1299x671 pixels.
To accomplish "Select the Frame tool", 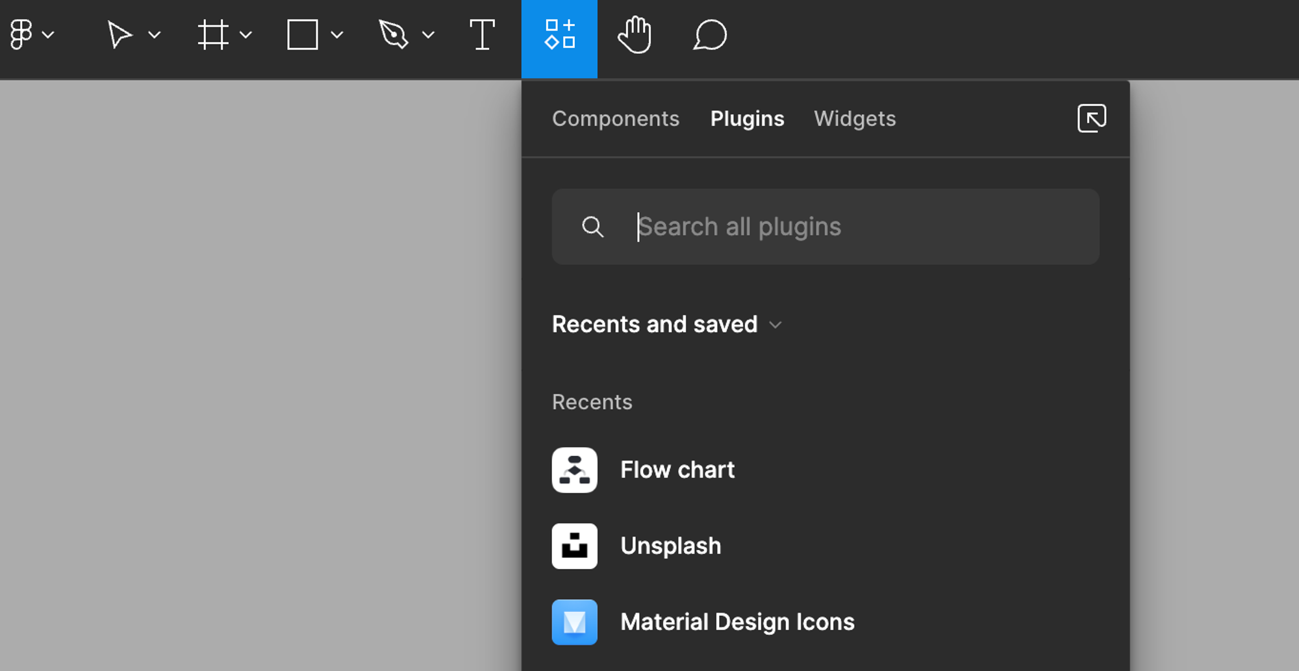I will (x=213, y=34).
